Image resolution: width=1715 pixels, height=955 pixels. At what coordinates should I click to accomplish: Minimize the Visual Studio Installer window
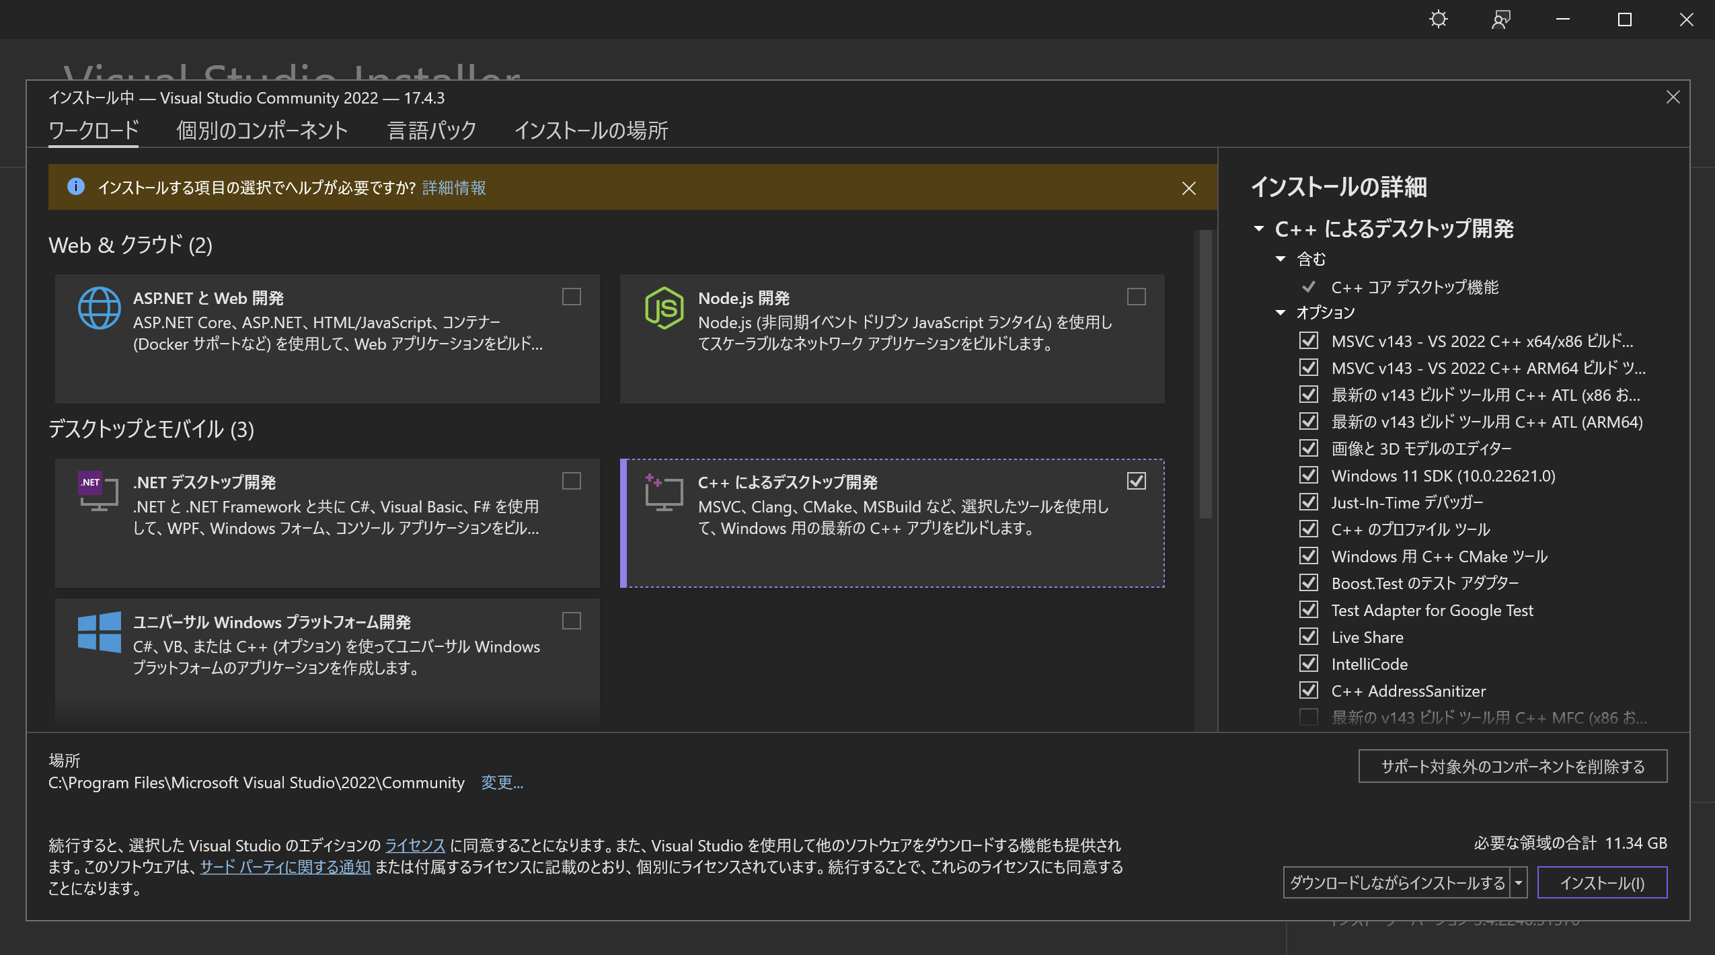1562,20
